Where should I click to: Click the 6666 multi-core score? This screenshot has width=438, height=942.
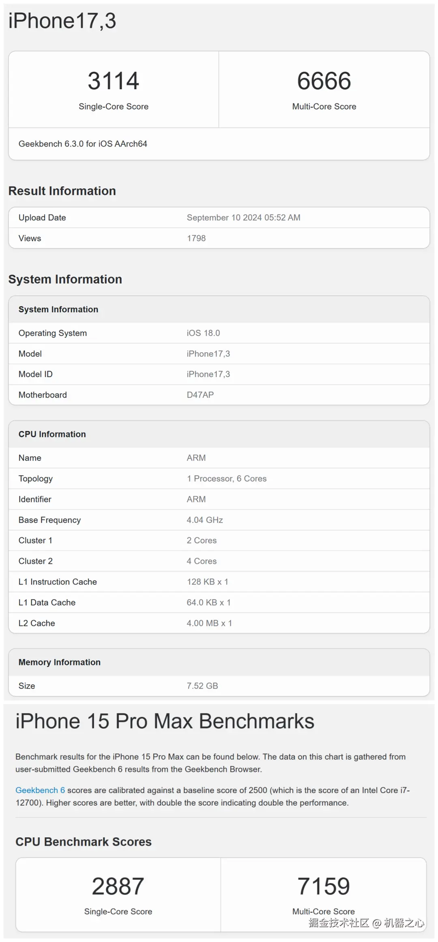click(324, 81)
